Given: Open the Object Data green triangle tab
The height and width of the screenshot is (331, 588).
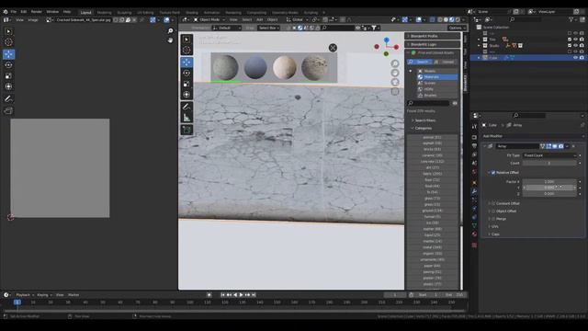Looking at the screenshot, I should [474, 225].
